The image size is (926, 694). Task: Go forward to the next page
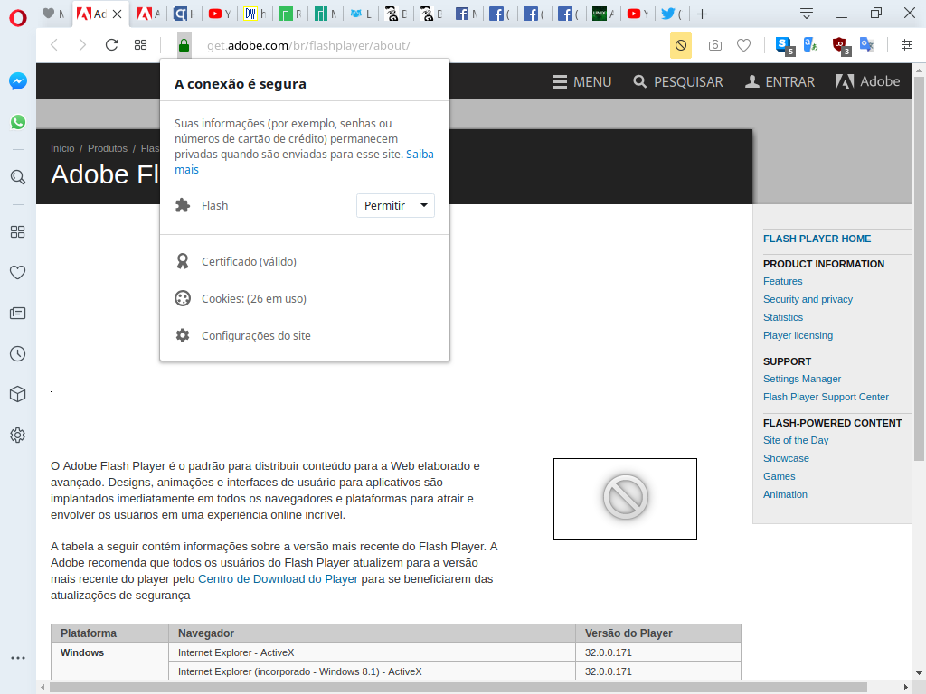pos(82,45)
